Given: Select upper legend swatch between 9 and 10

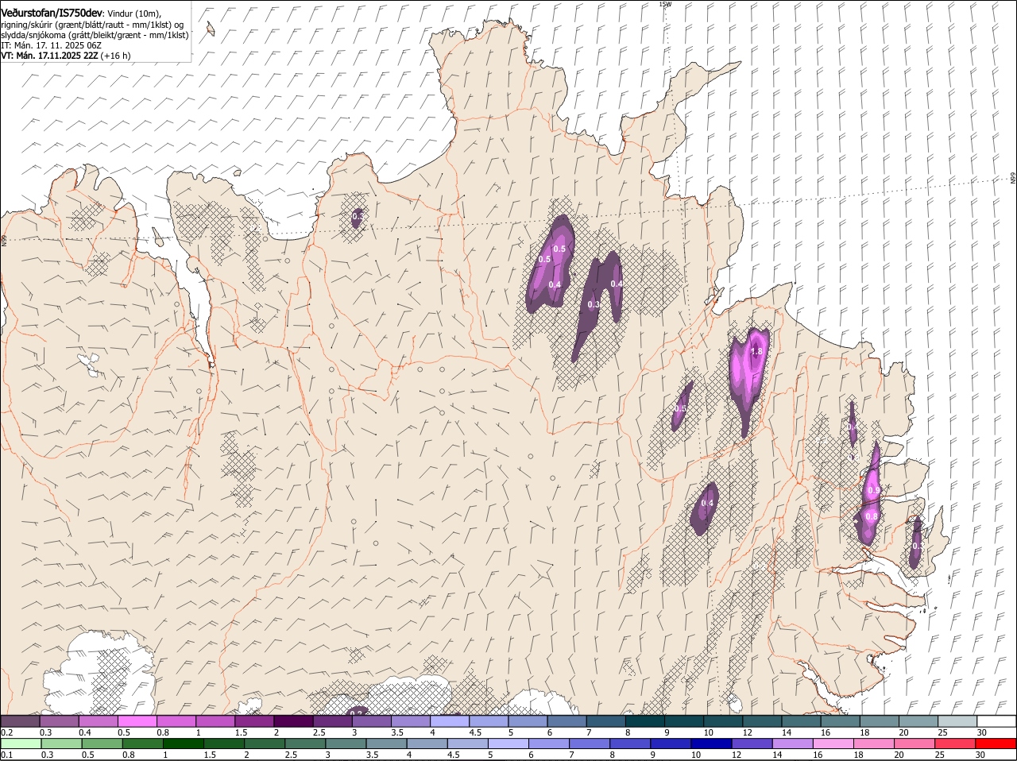Looking at the screenshot, I should (684, 720).
